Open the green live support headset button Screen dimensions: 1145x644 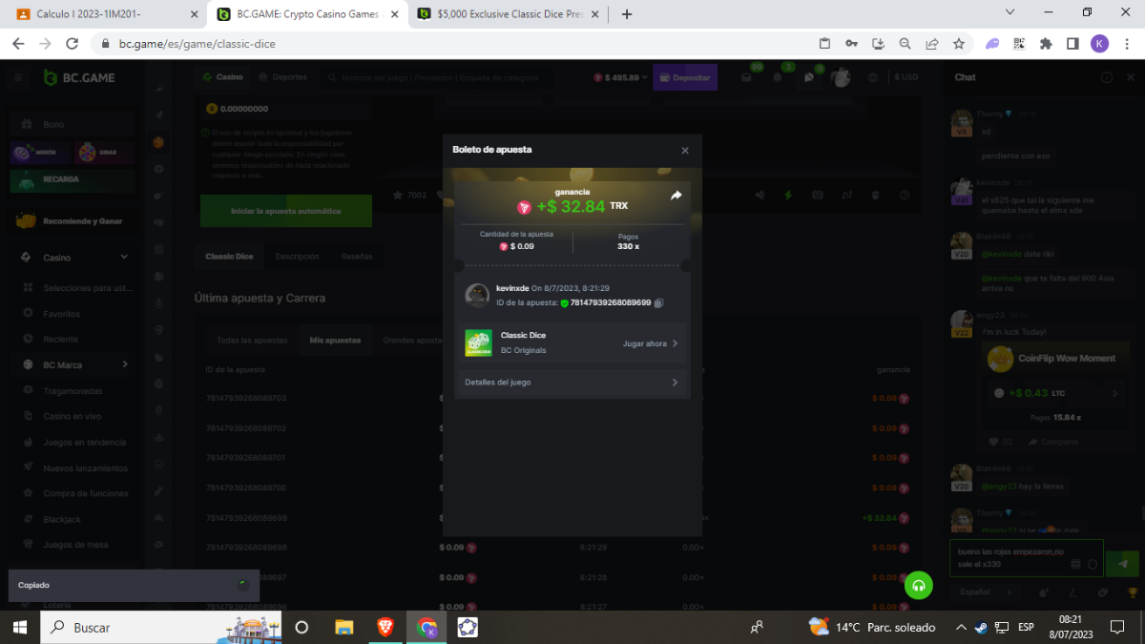918,586
